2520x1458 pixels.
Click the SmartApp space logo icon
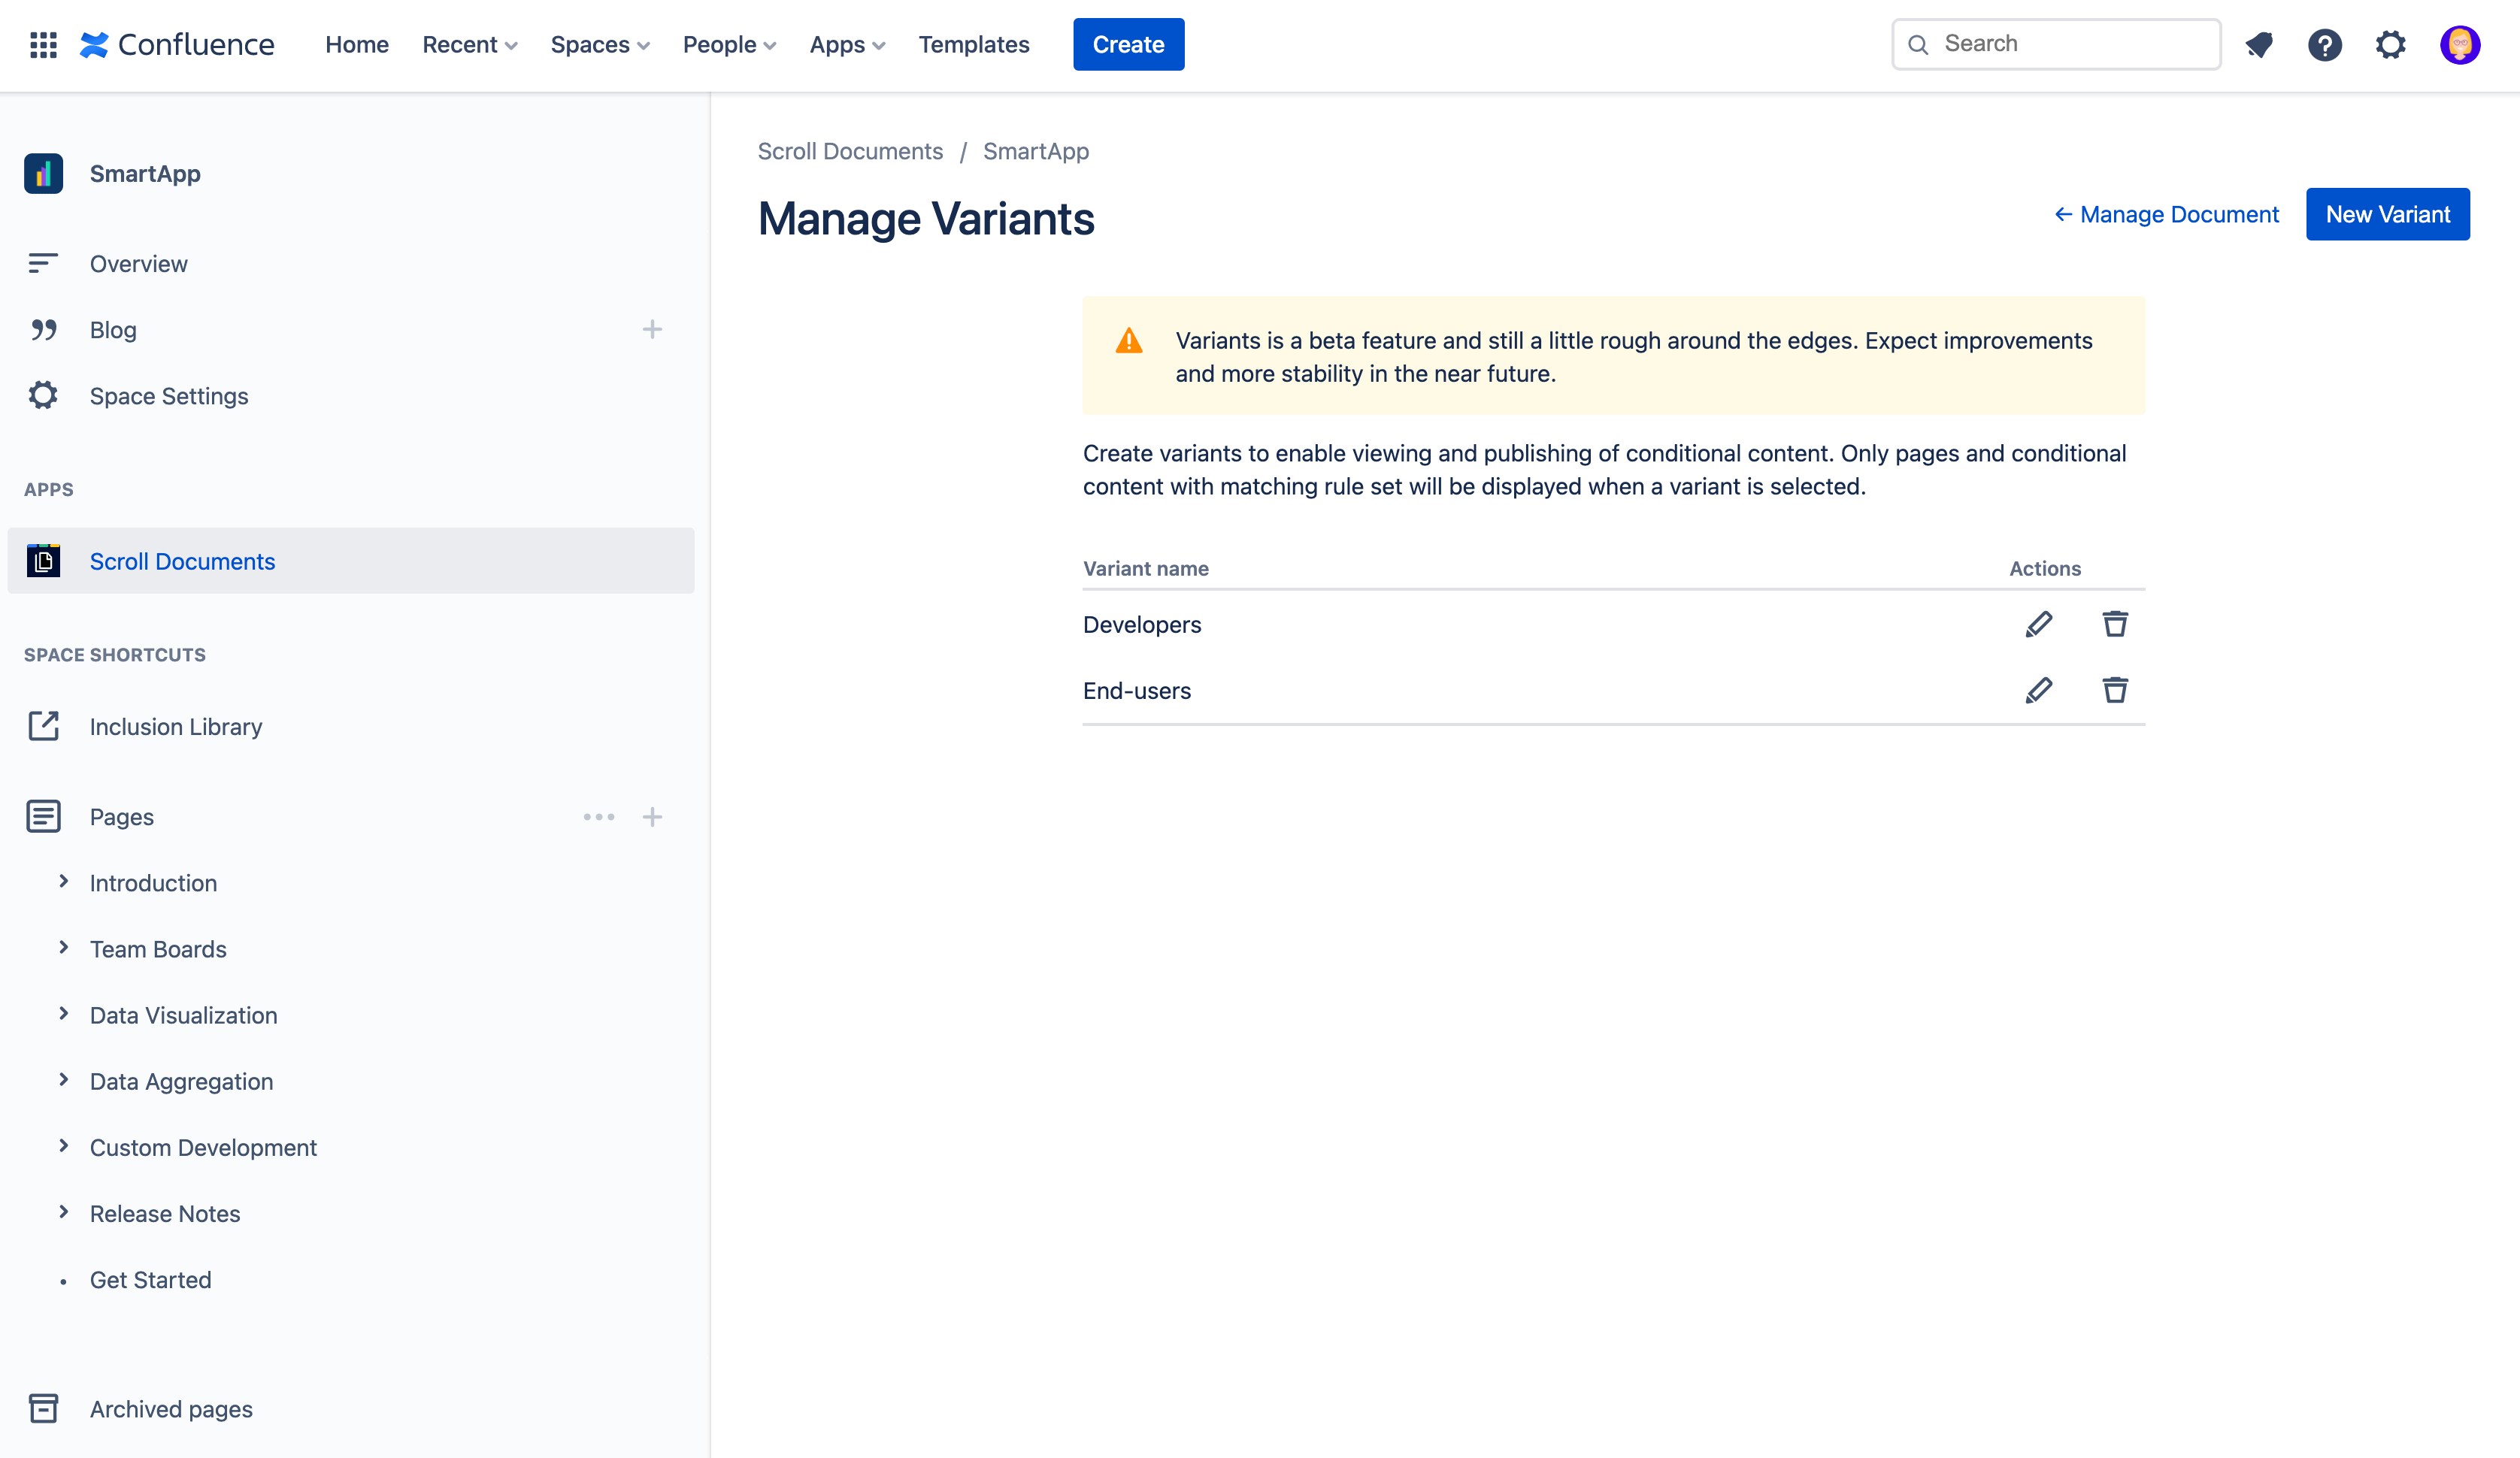(x=43, y=173)
